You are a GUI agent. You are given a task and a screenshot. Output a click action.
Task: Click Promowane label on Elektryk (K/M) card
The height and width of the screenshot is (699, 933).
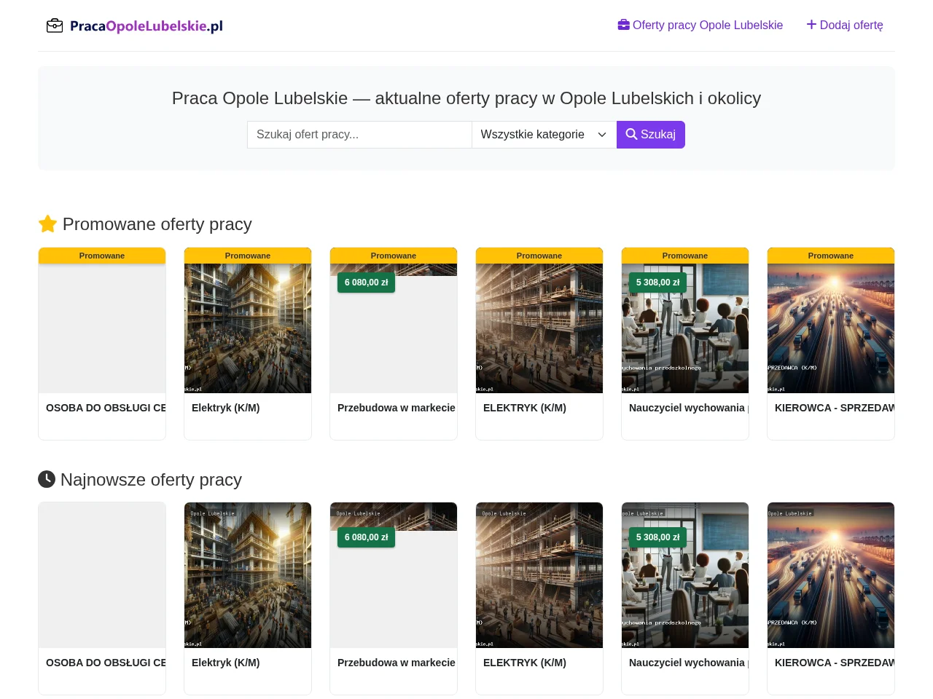pos(248,256)
